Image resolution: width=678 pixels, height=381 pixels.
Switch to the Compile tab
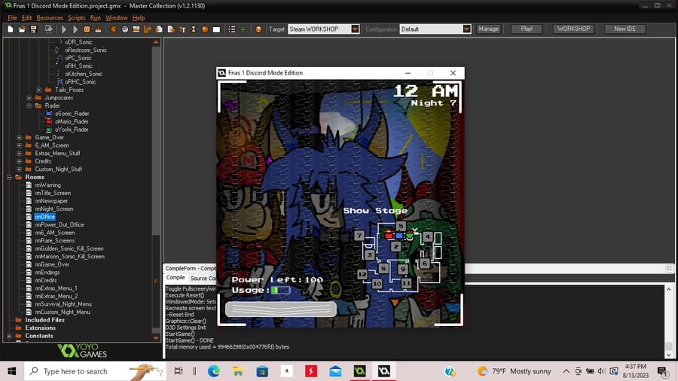176,278
